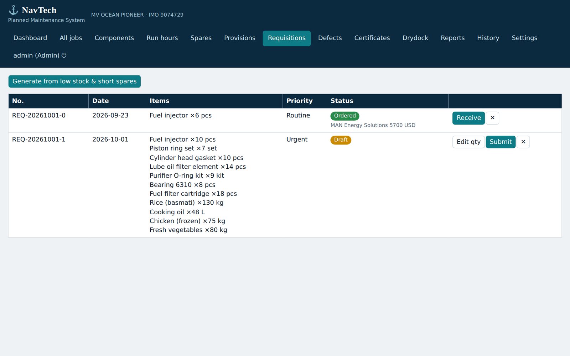
Task: Click the Fuel injector ×6 pcs item
Action: [x=181, y=115]
